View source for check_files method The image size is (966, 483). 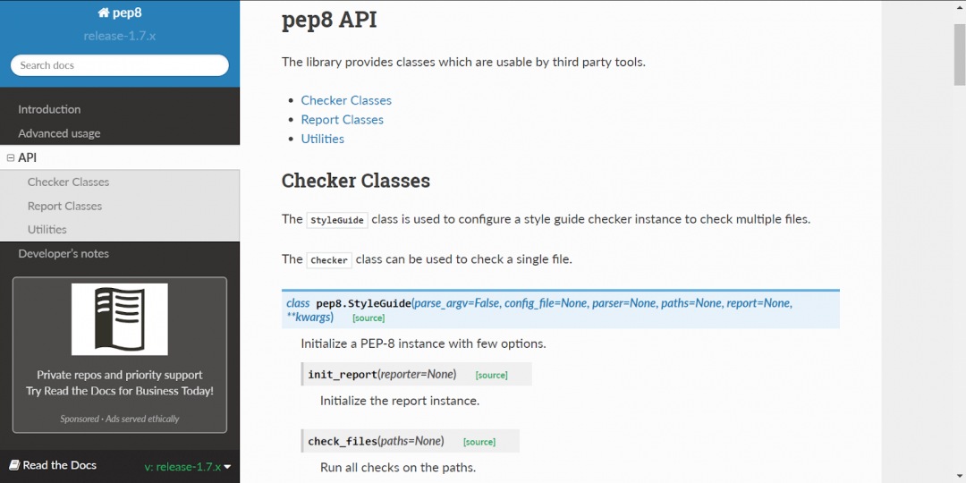(479, 442)
